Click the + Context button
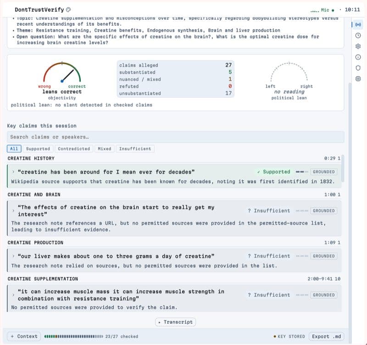The width and height of the screenshot is (367, 345). tap(24, 336)
